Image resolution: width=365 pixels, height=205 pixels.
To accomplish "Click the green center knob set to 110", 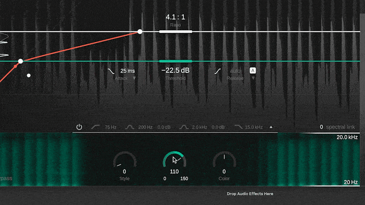I will (174, 160).
